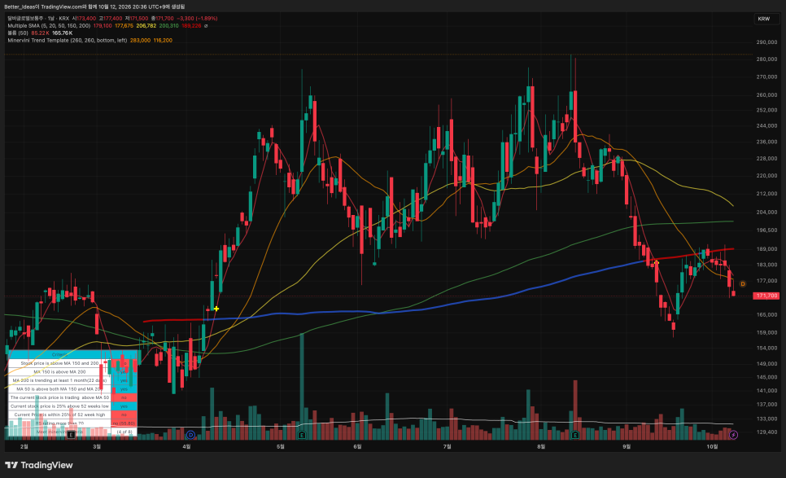Click the red 171,700 current price label
The height and width of the screenshot is (478, 786).
(766, 296)
